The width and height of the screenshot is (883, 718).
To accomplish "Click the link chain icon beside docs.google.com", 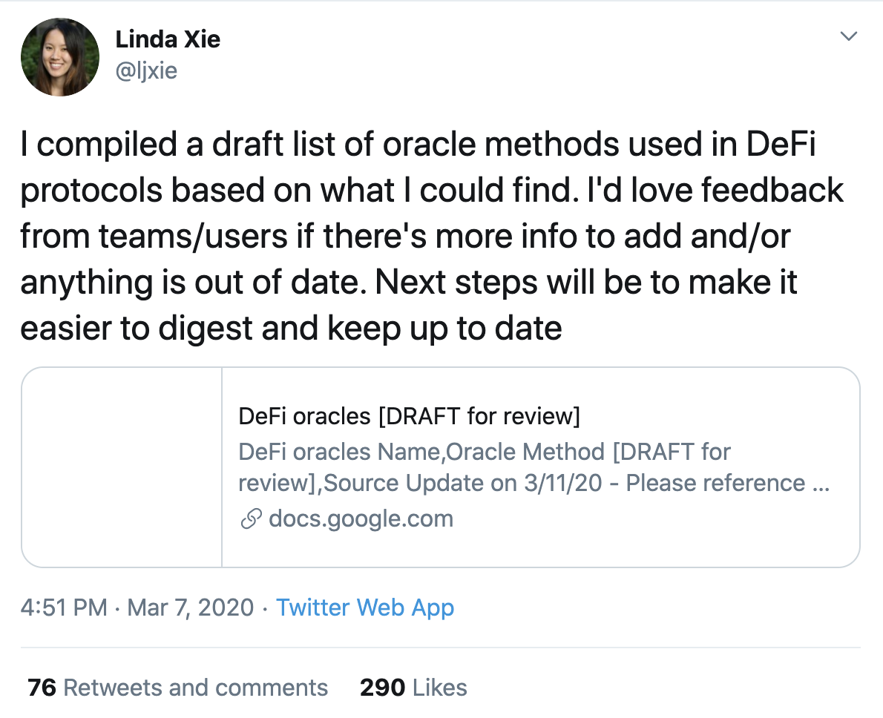I will (x=250, y=519).
